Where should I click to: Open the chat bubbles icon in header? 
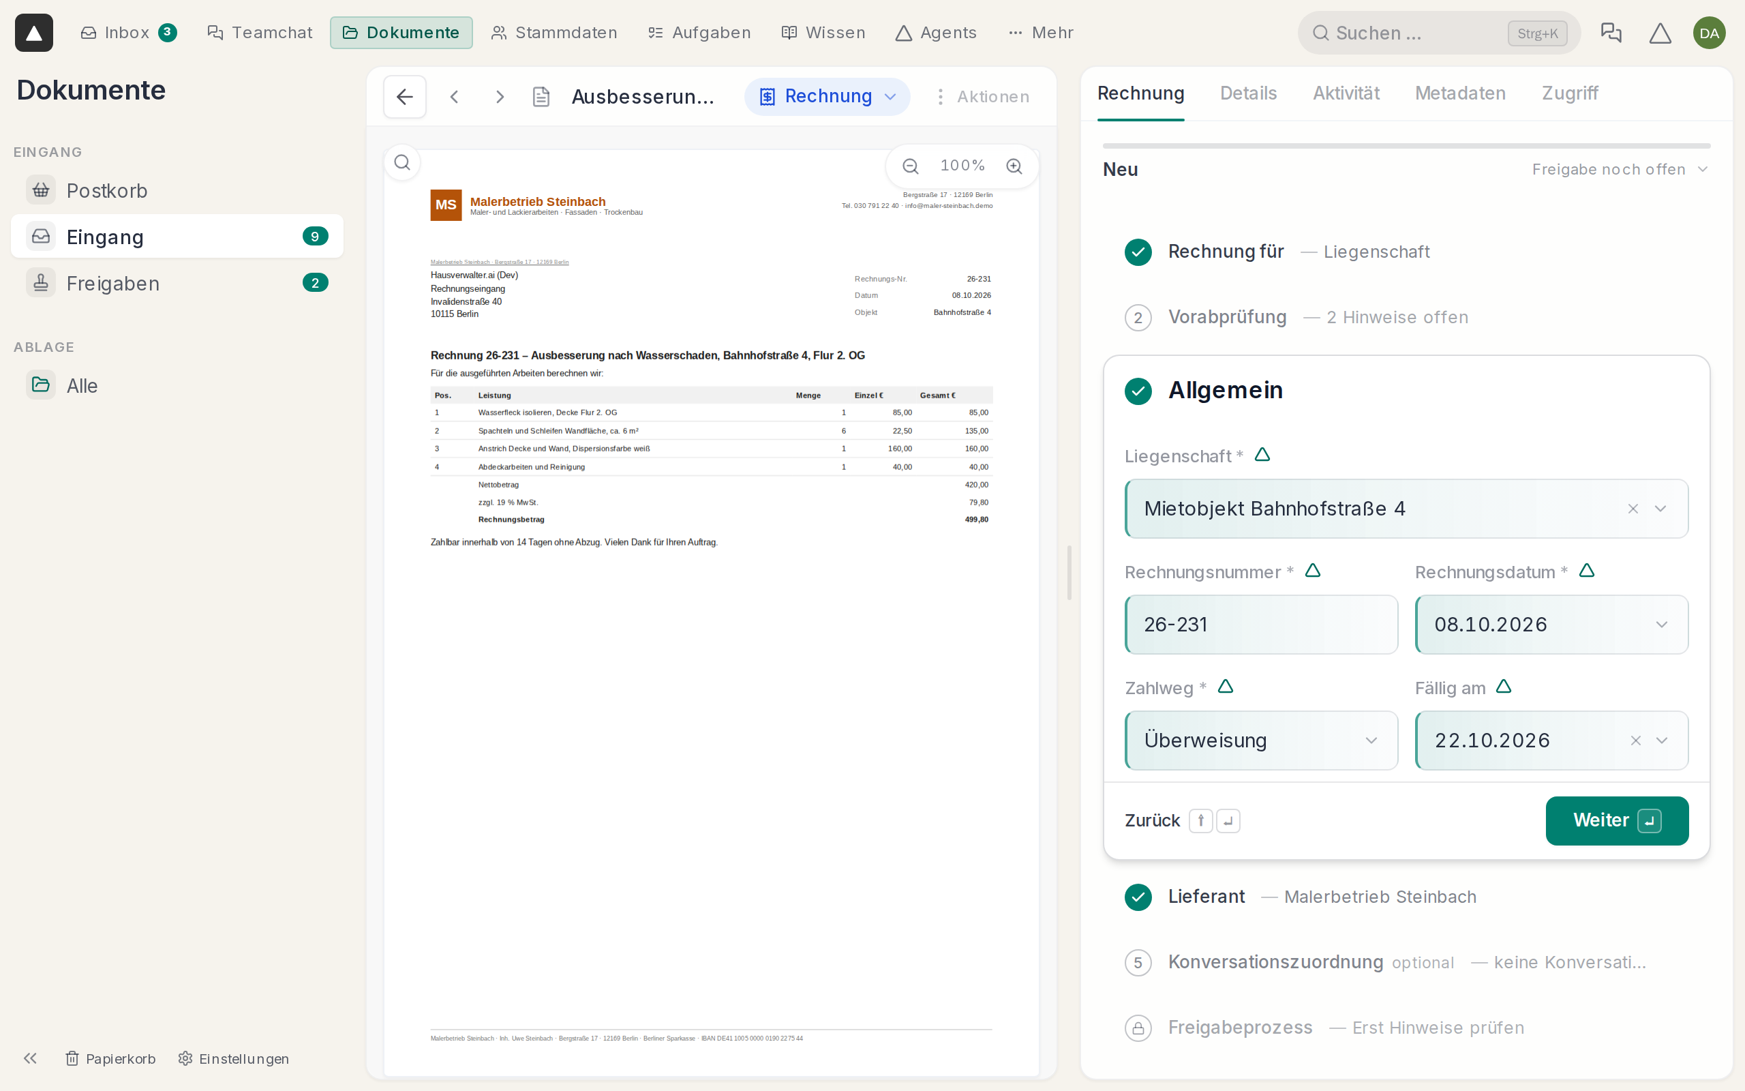[1611, 33]
